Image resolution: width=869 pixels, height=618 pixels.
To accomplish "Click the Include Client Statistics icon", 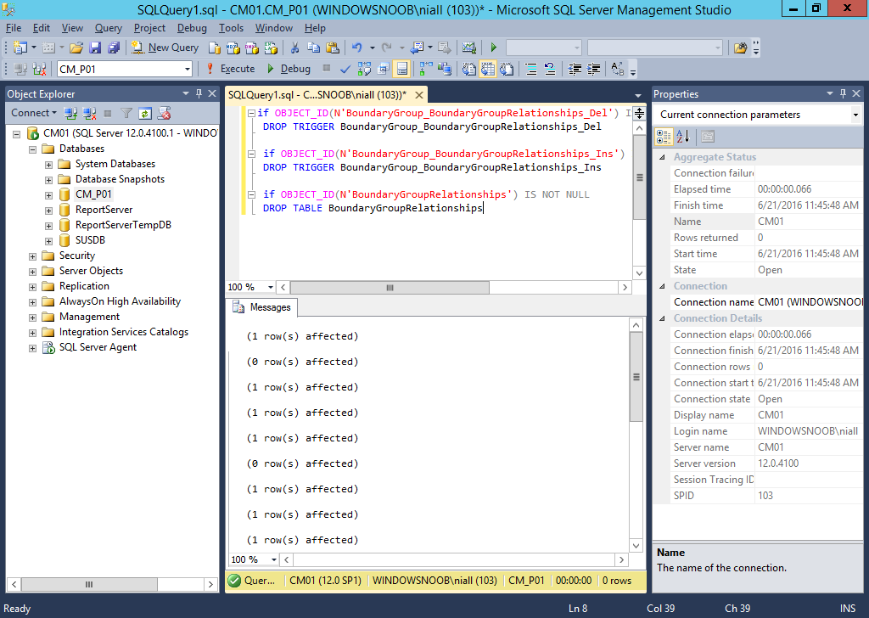I will tap(445, 70).
